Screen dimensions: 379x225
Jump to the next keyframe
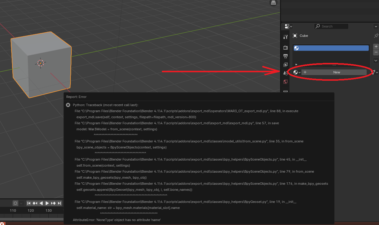(x=53, y=203)
